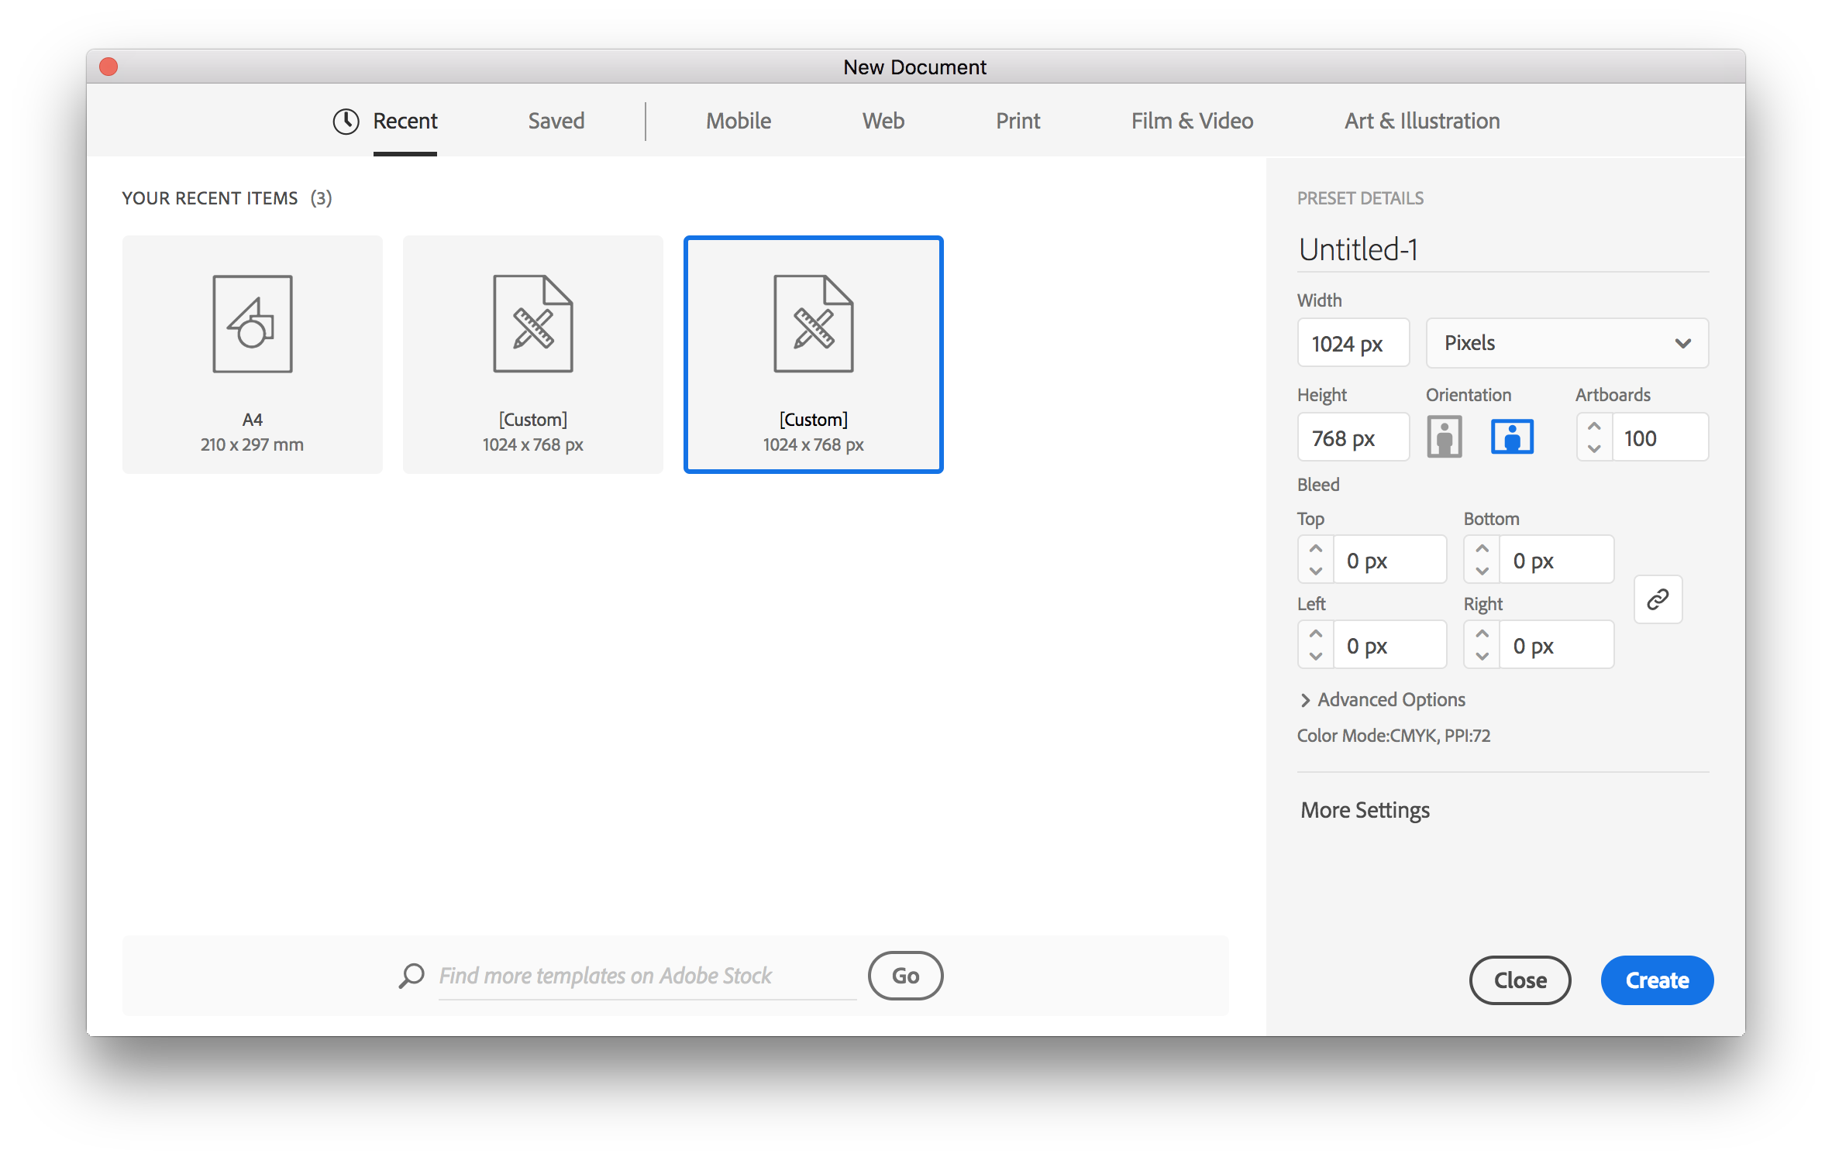1832x1160 pixels.
Task: Decrease Top bleed with down arrow
Action: pyautogui.click(x=1315, y=571)
